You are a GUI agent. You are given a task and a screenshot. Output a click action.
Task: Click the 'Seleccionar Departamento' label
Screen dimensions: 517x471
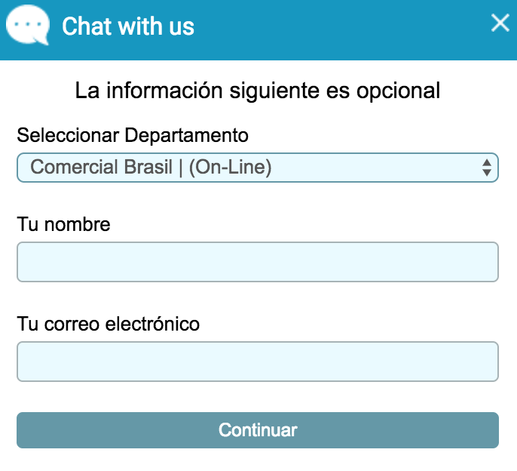(133, 135)
